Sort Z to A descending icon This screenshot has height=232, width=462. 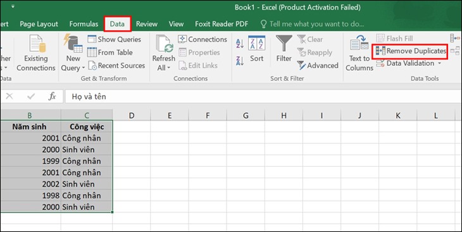tap(240, 61)
